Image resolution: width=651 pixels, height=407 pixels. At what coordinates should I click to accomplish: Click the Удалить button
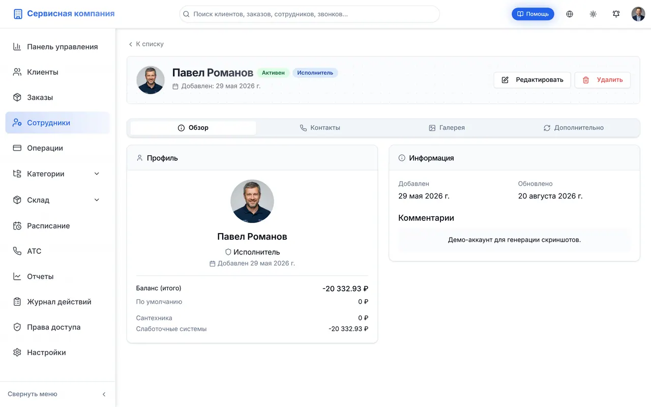point(603,80)
